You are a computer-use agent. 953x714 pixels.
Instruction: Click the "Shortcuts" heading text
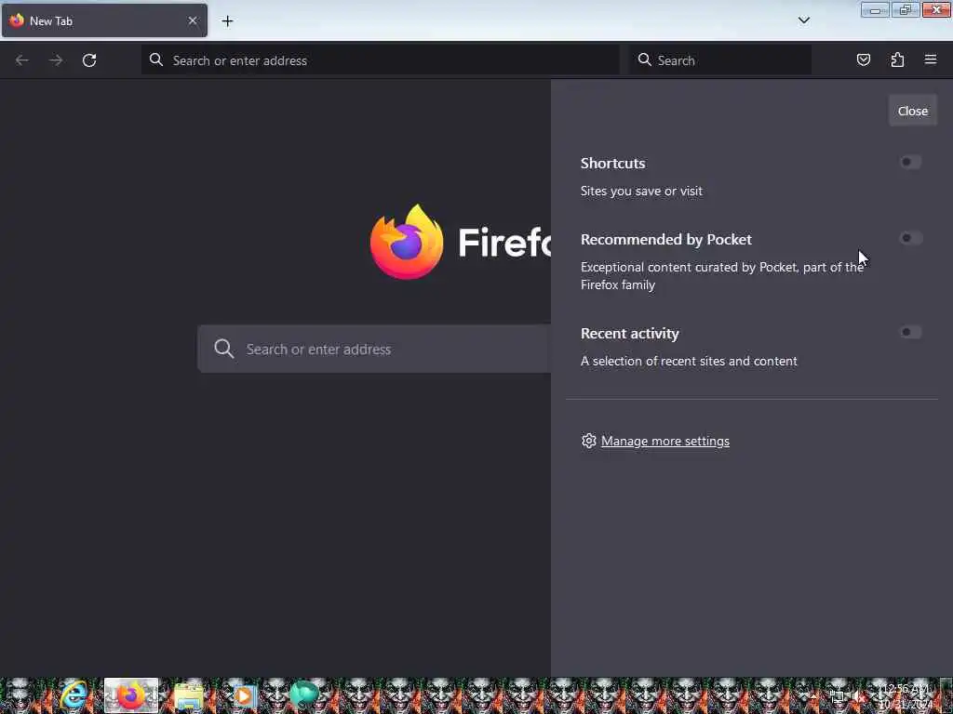(x=612, y=164)
